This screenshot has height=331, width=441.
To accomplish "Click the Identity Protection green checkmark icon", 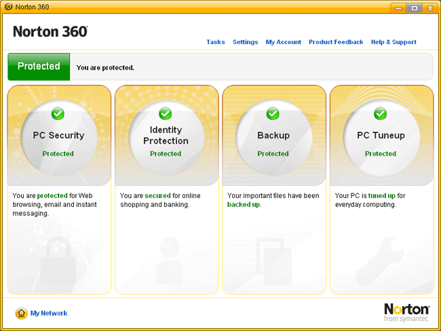I will pos(166,114).
